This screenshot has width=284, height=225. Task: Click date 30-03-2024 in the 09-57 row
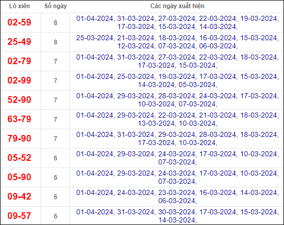click(x=176, y=212)
